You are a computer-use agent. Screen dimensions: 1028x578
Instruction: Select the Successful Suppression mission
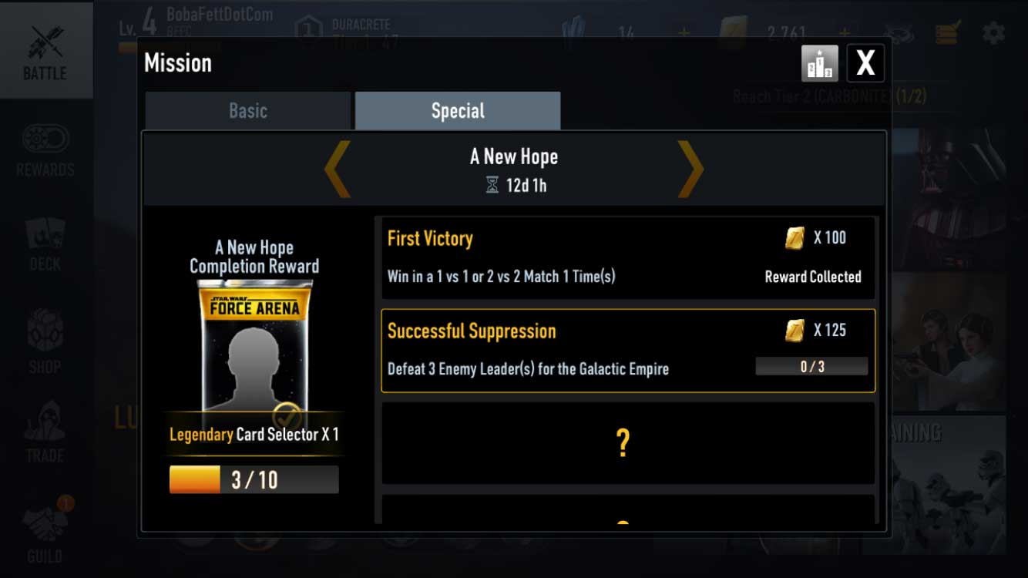pyautogui.click(x=628, y=351)
